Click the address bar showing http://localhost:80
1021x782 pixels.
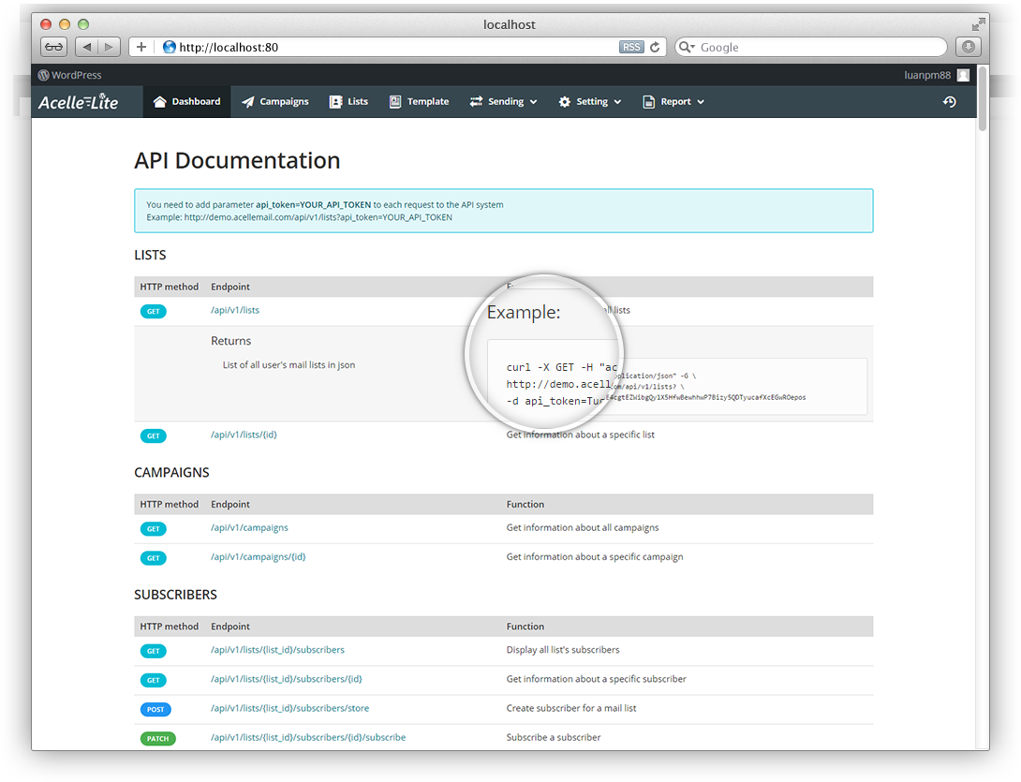click(x=397, y=47)
